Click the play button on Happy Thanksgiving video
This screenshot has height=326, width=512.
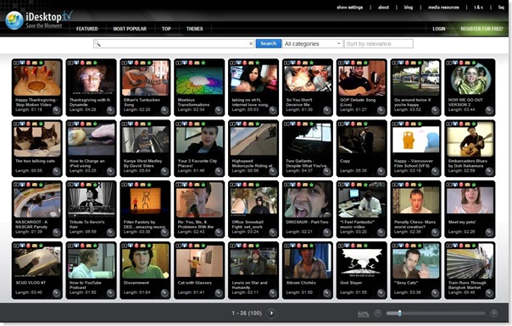coord(57,110)
